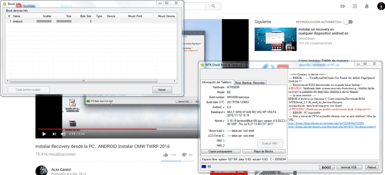Open forum.china-iphone.ru link in log

[x=326, y=123]
